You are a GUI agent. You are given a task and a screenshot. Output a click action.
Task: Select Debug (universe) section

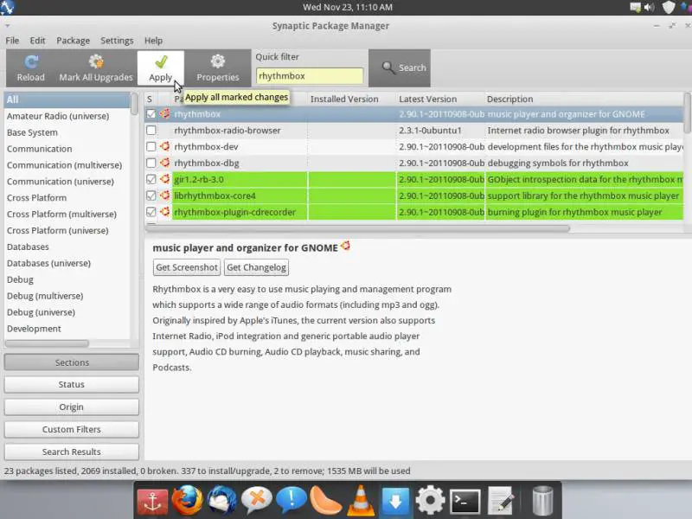tap(67, 312)
